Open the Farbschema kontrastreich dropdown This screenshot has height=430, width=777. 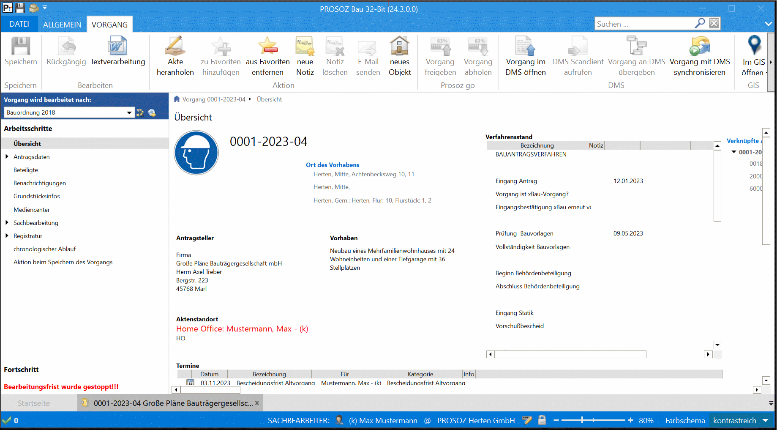(x=765, y=420)
